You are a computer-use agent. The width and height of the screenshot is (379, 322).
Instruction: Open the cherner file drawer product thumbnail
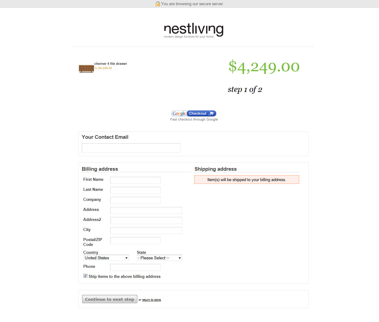click(x=86, y=68)
